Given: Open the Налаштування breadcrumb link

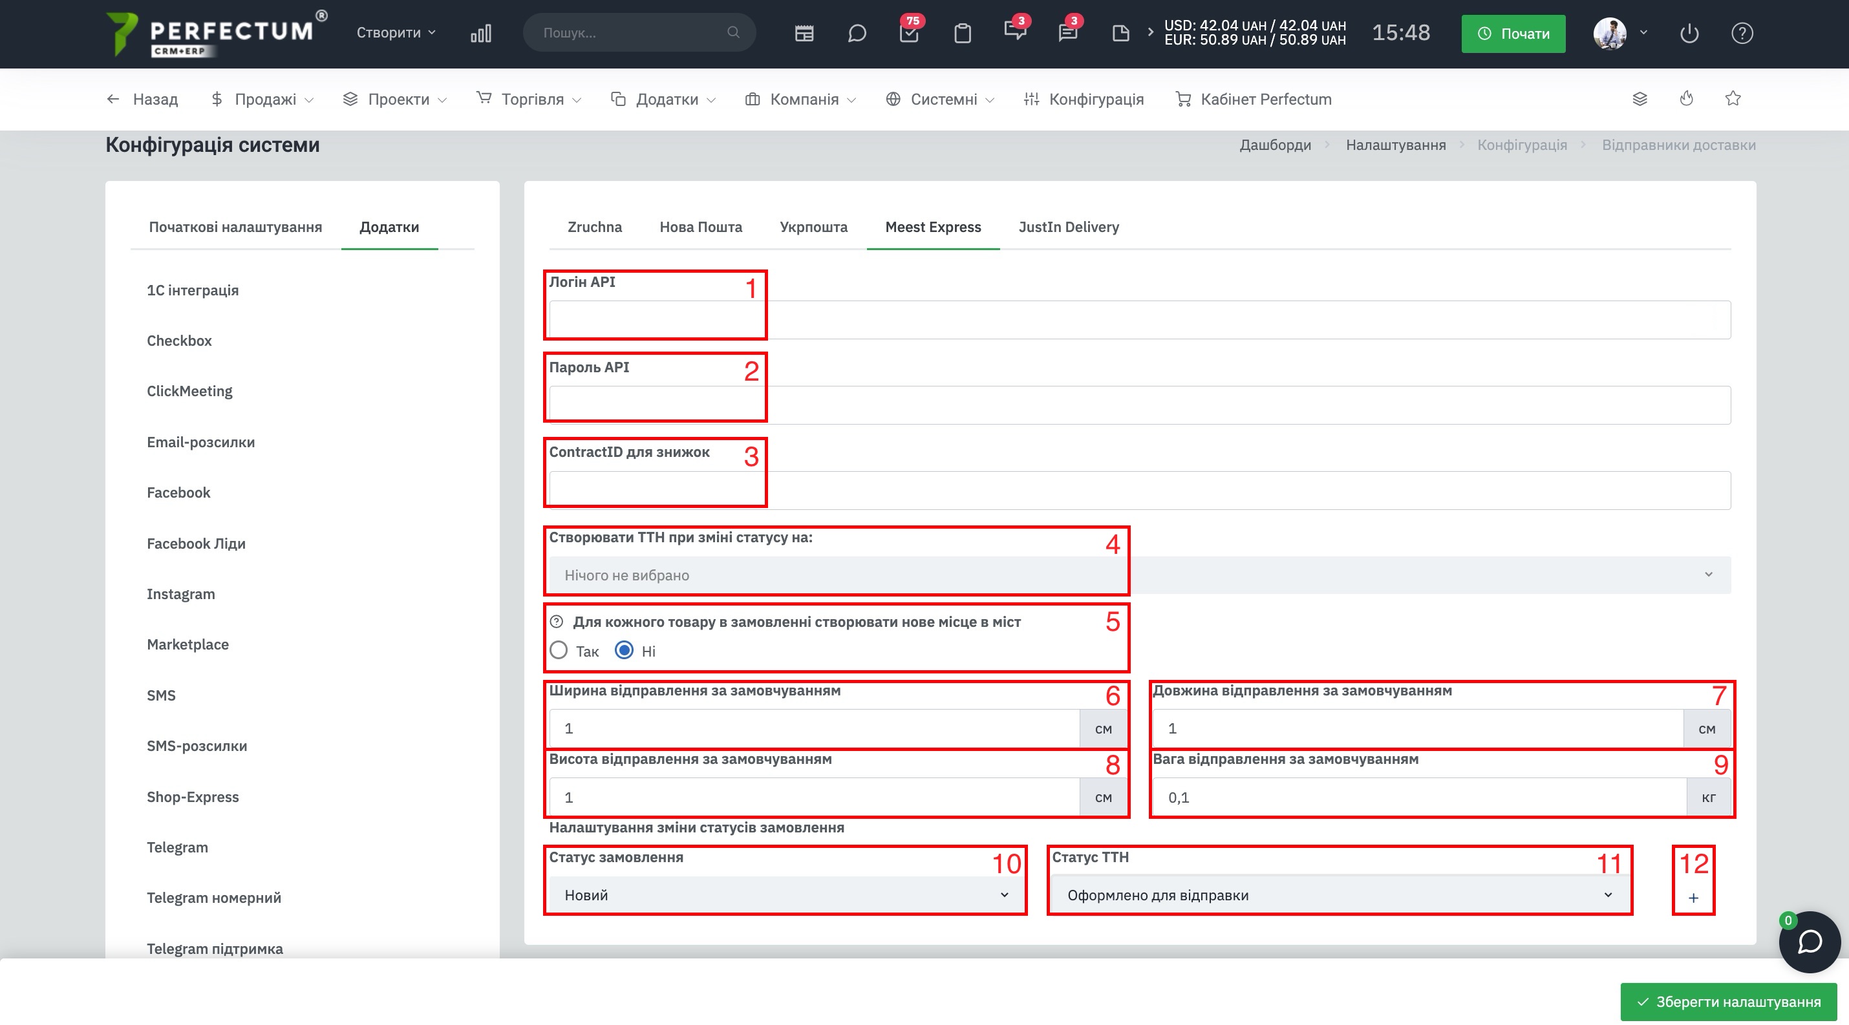Looking at the screenshot, I should pyautogui.click(x=1395, y=145).
